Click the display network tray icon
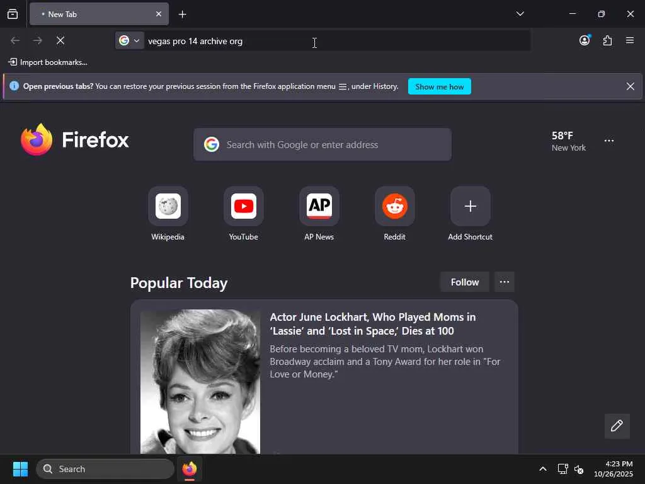The image size is (645, 484). (562, 469)
